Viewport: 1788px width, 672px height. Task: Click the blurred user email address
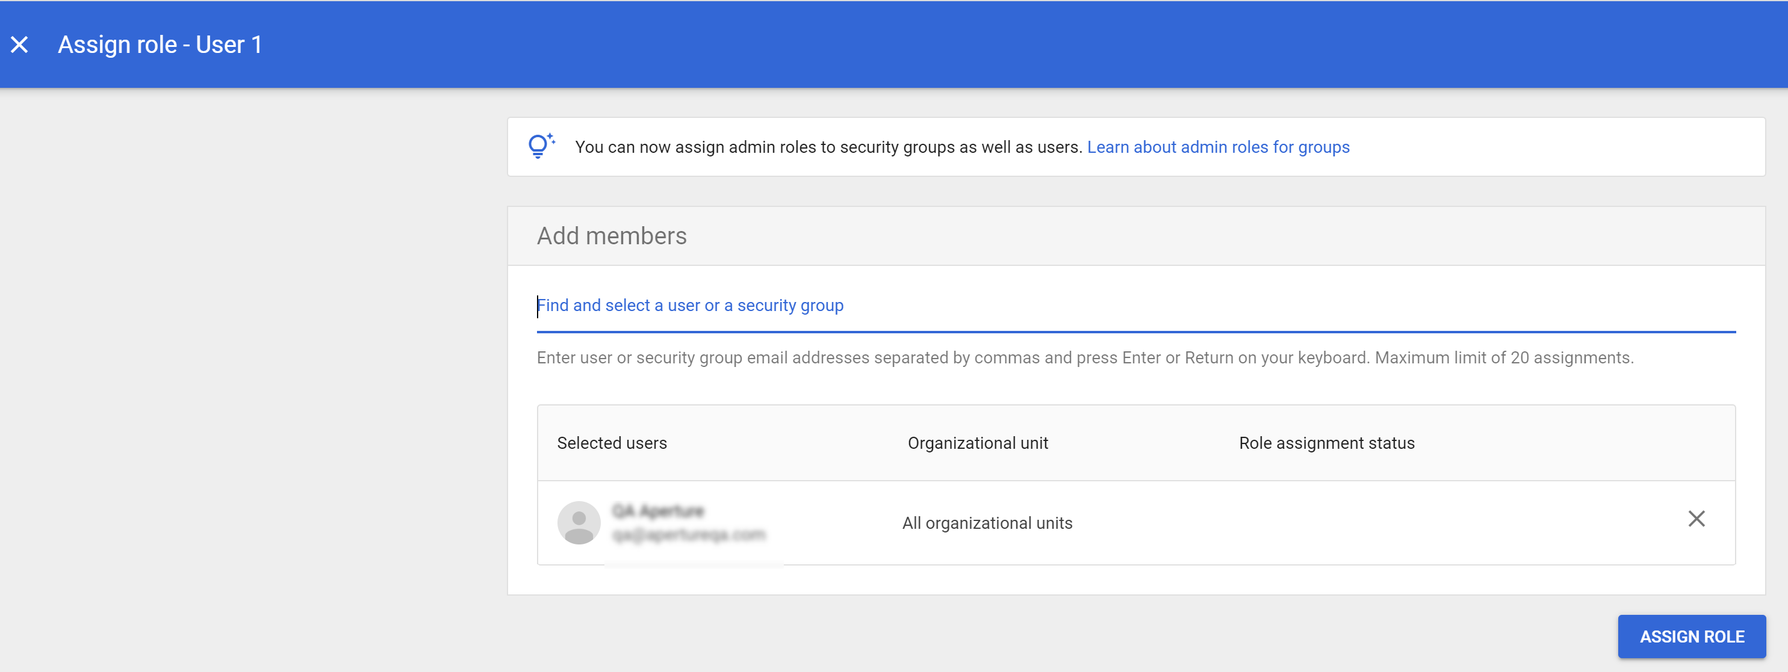tap(688, 535)
